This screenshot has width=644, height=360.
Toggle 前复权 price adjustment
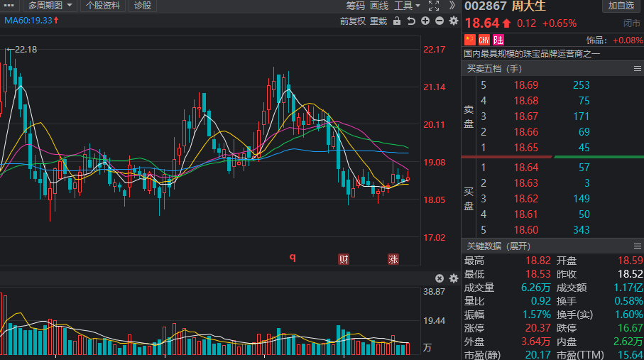353,21
